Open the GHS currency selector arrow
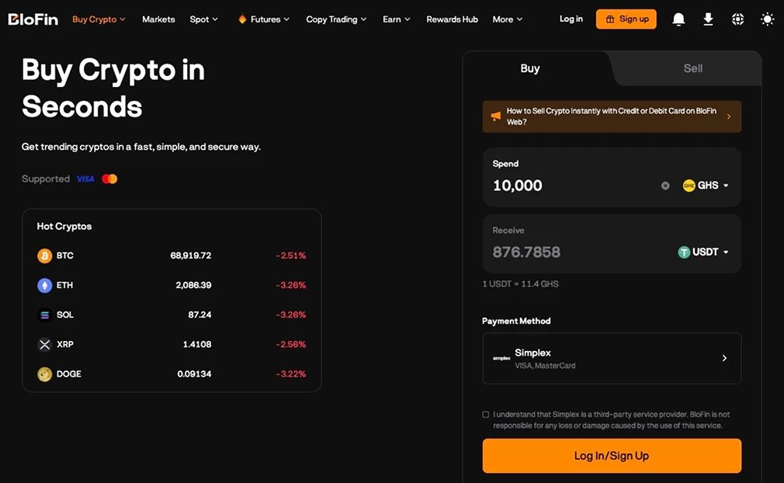Viewport: 784px width, 483px height. click(x=726, y=186)
